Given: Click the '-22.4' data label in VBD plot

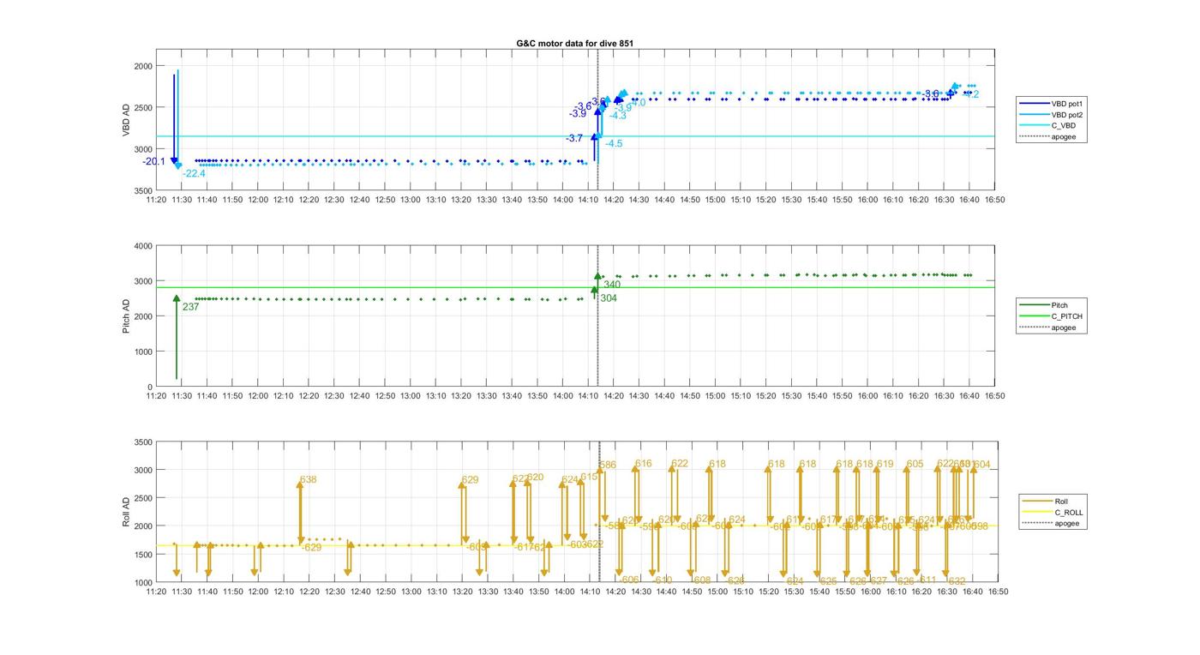Looking at the screenshot, I should pos(194,173).
